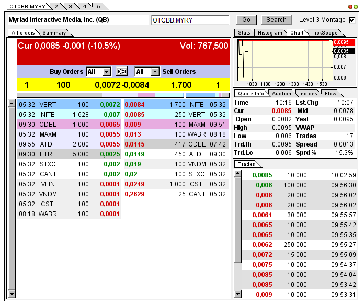This screenshot has width=364, height=303.
Task: Switch to the OTCBB:MYRY tab
Action: [27, 6]
